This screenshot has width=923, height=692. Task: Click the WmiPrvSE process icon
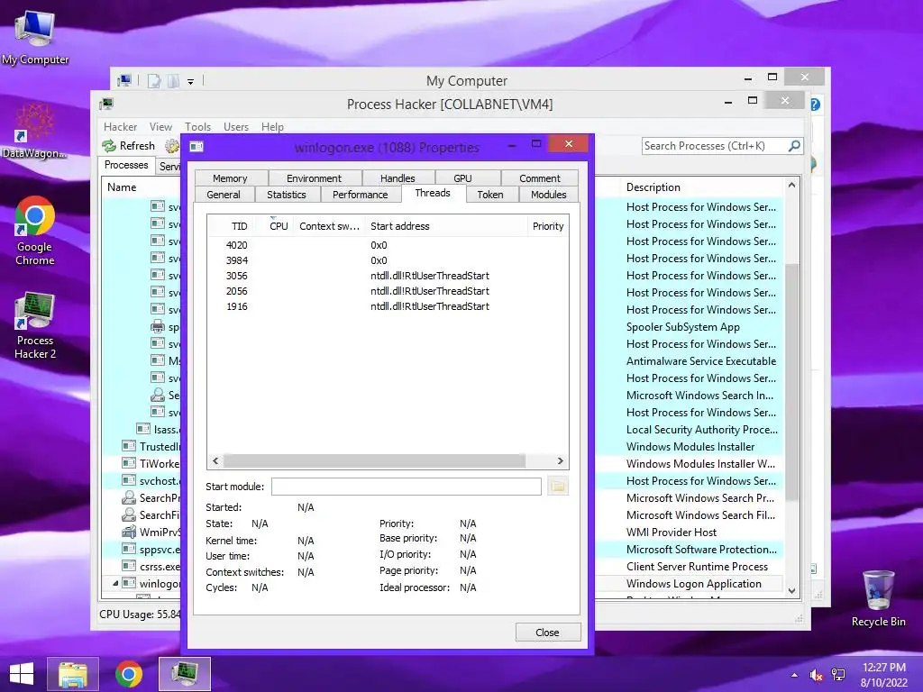click(129, 532)
